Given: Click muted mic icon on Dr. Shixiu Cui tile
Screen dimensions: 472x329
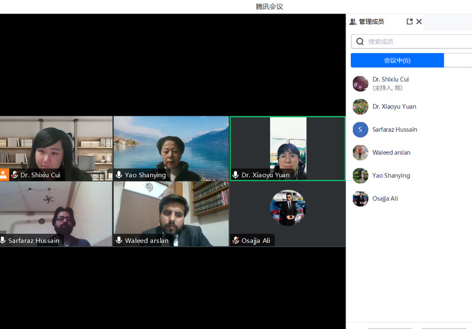Looking at the screenshot, I should (x=14, y=175).
